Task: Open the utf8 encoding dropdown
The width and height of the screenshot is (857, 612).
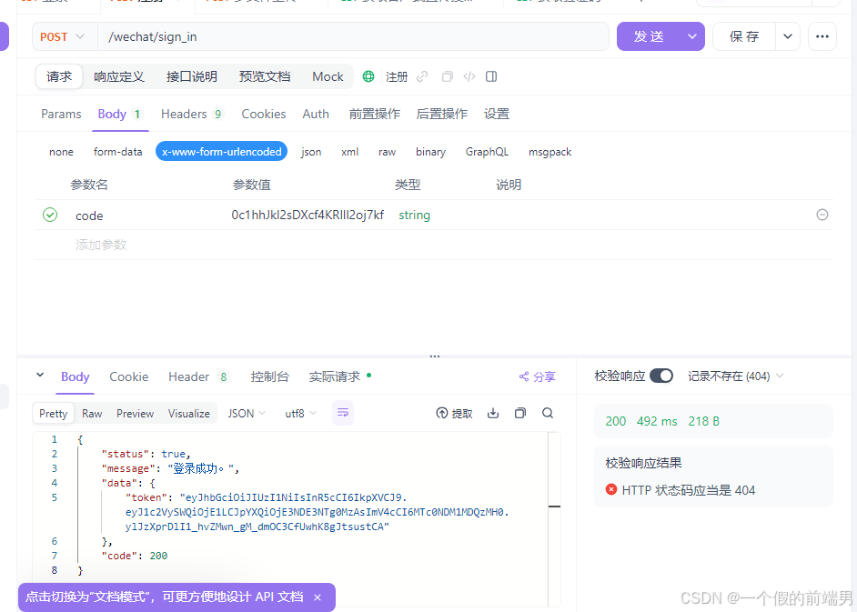Action: click(x=300, y=414)
